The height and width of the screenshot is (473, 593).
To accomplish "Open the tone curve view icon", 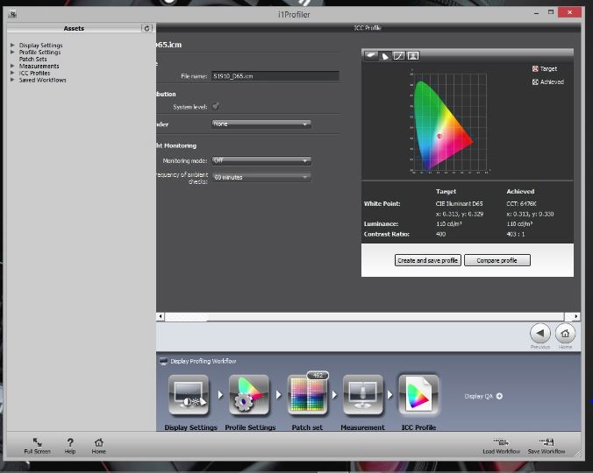I will click(399, 56).
